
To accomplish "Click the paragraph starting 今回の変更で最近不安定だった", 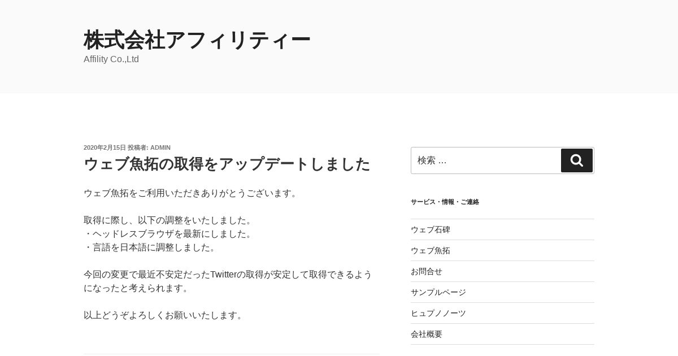I will [x=228, y=281].
